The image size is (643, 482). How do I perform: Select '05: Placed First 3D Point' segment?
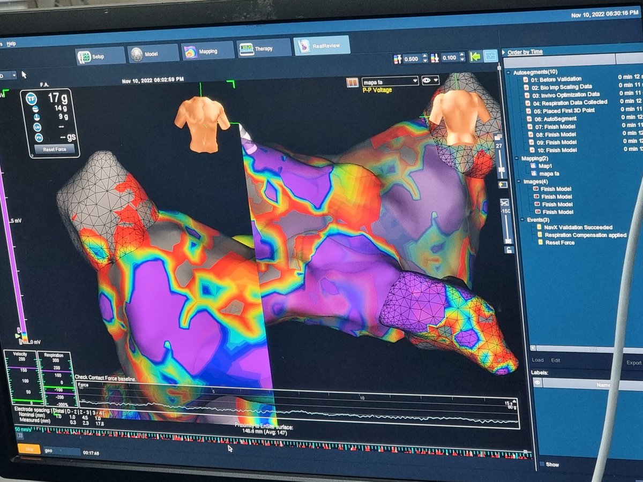coord(564,110)
